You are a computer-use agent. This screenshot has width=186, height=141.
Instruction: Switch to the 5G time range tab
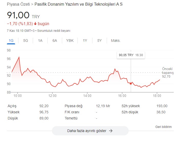click(26, 41)
